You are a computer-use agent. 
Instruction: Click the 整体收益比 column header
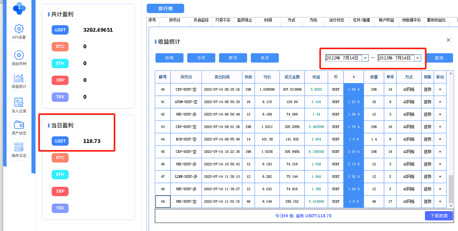point(436,20)
